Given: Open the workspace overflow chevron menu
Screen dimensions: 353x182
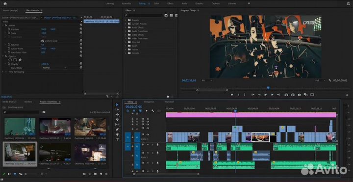Looking at the screenshot, I should click(x=249, y=3).
